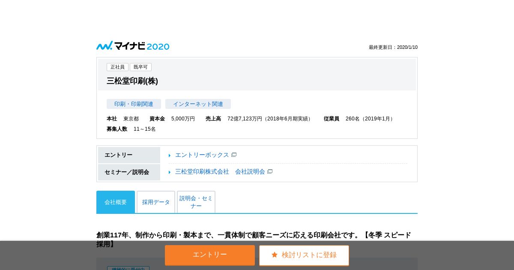Open the 三松堂印刷株式会社 会社説明会 link
The image size is (514, 270).
click(x=220, y=171)
